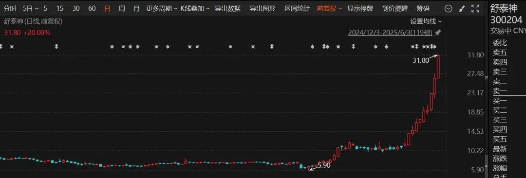Toggle 显示停牌 display option
The height and width of the screenshot is (178, 526).
[360, 9]
